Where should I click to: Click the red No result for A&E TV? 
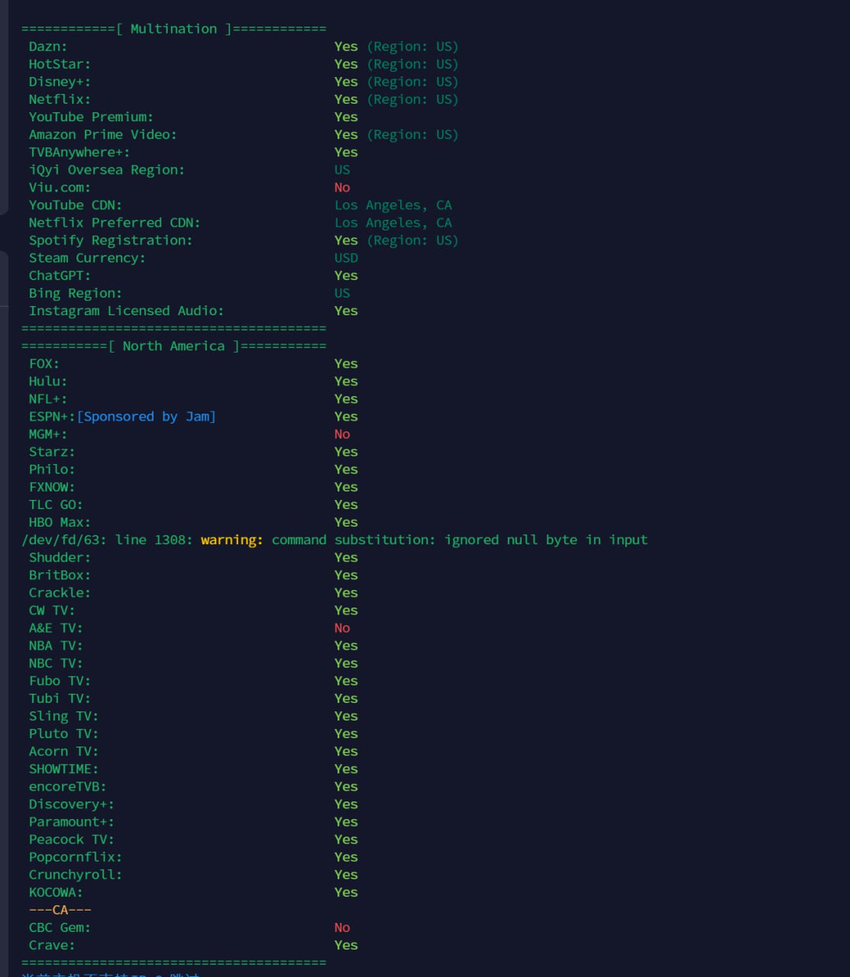point(342,627)
